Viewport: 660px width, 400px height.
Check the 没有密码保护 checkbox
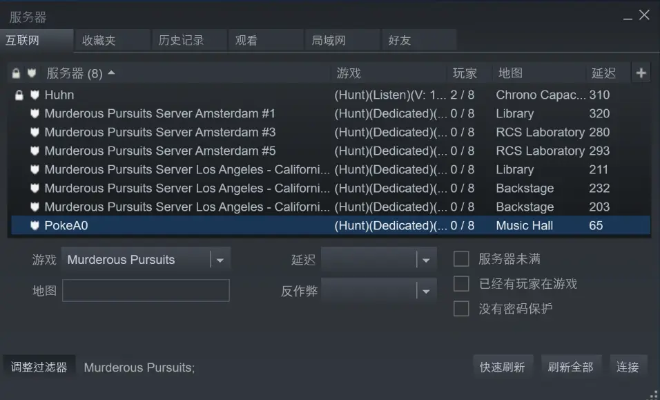coord(461,309)
